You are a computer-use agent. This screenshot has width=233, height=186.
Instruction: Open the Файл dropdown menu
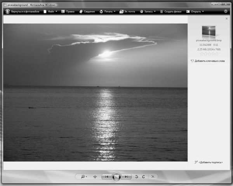(50, 12)
